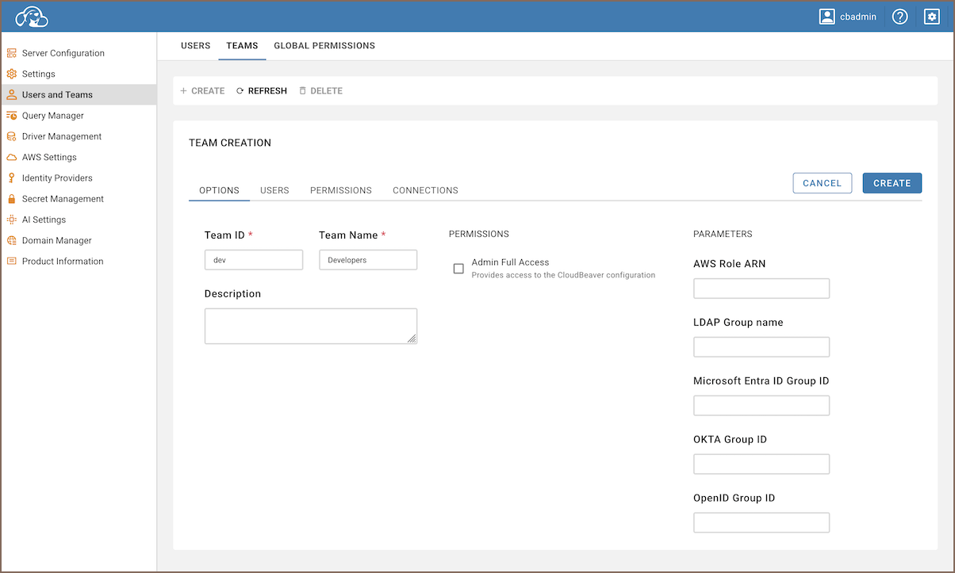Click into the Description text area
955x573 pixels.
[310, 326]
